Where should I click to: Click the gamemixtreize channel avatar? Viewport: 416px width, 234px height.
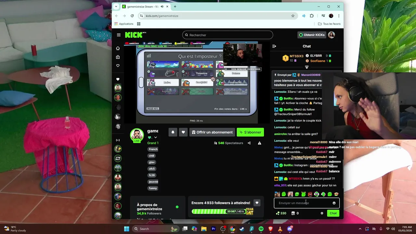(137, 135)
